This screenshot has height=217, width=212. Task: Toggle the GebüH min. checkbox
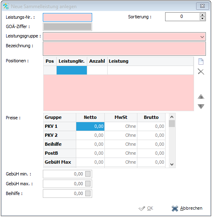click(88, 174)
